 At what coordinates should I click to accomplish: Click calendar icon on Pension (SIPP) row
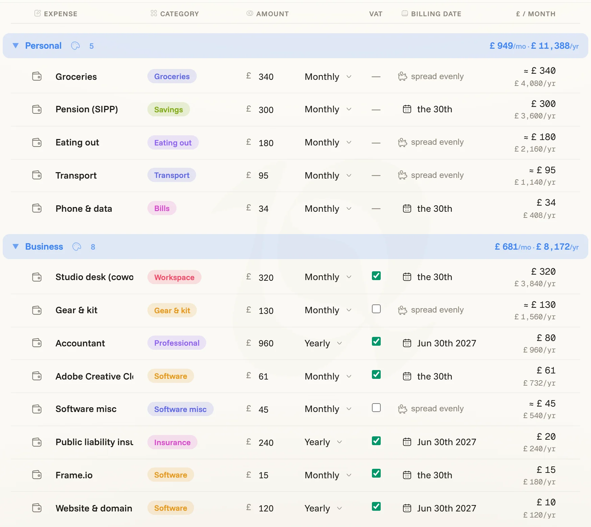point(407,109)
